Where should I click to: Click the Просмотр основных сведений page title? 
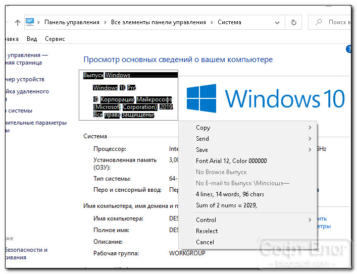tap(178, 60)
